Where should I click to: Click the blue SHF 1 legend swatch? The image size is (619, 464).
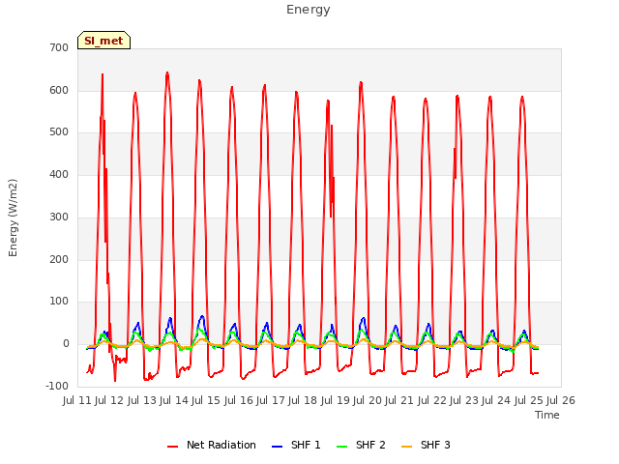point(278,447)
